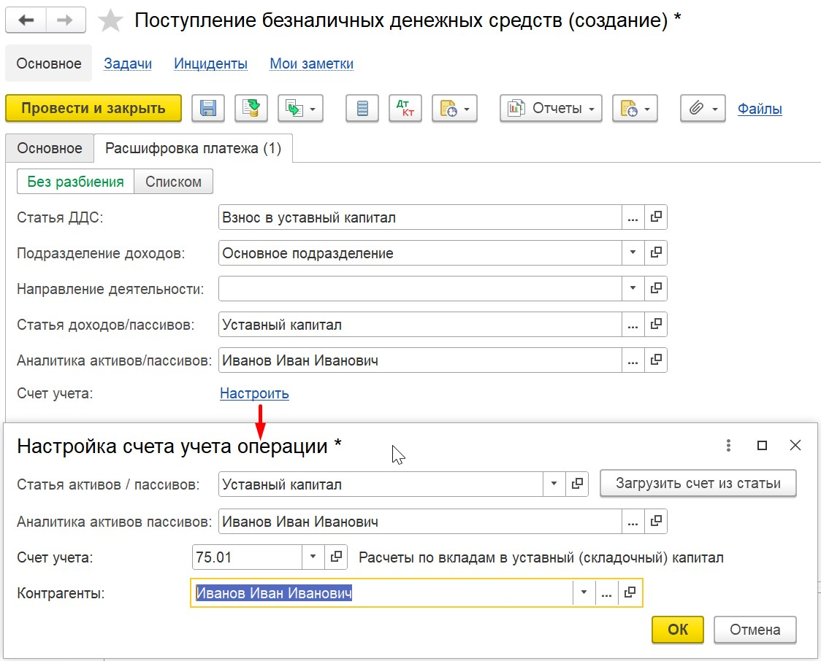Save document using the floppy disk icon
This screenshot has width=821, height=661.
point(208,108)
